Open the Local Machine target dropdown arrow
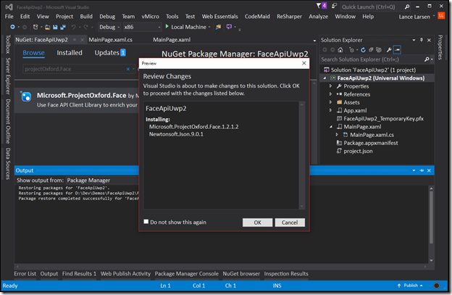 [x=209, y=27]
